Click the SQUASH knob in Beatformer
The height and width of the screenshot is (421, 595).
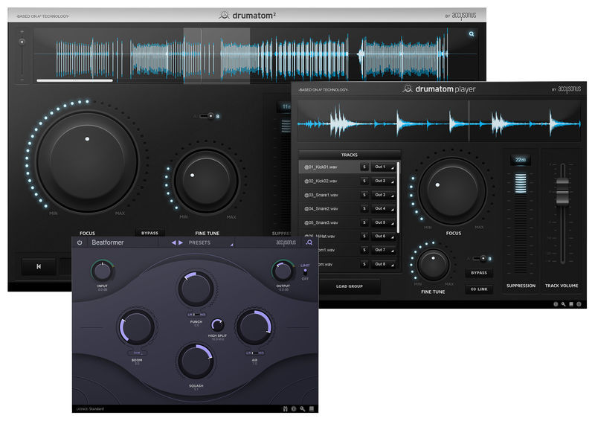pyautogui.click(x=196, y=361)
